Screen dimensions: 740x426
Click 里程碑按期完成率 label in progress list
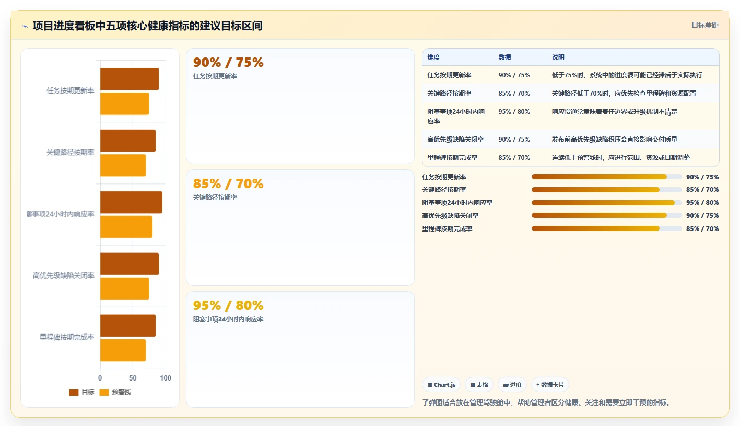[x=447, y=229]
